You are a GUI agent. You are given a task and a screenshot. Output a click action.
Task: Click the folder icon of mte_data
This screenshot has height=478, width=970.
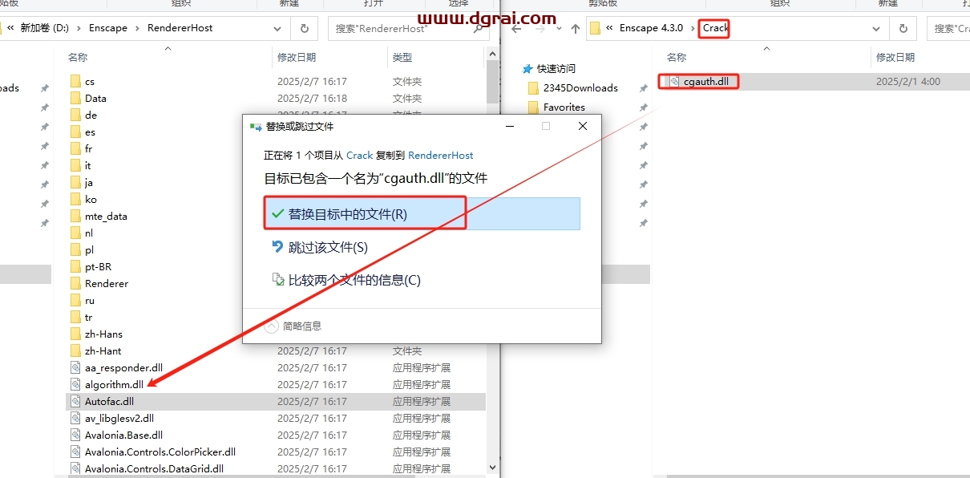76,216
